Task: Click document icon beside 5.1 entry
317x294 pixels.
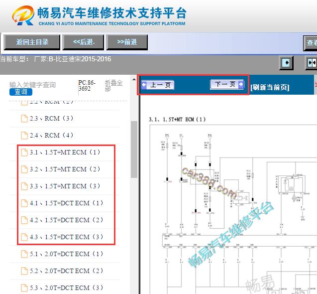Action: [x=24, y=254]
